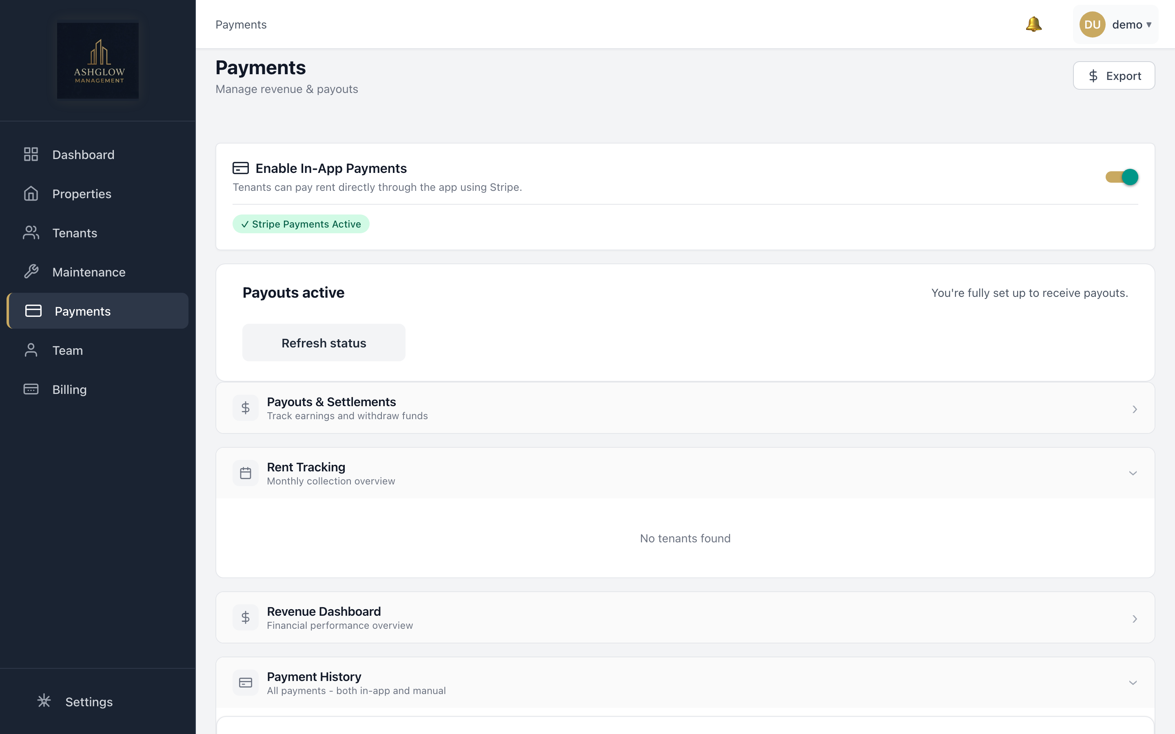
Task: Click the Maintenance wrench icon
Action: tap(31, 272)
